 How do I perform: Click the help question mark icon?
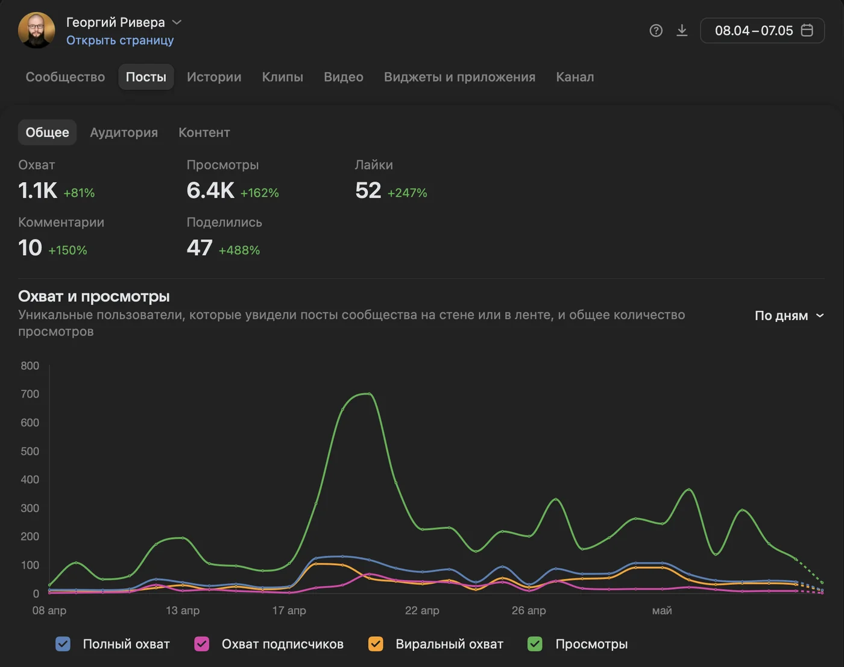tap(656, 31)
